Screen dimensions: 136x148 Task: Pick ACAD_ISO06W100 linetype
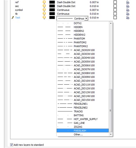pos(83,66)
